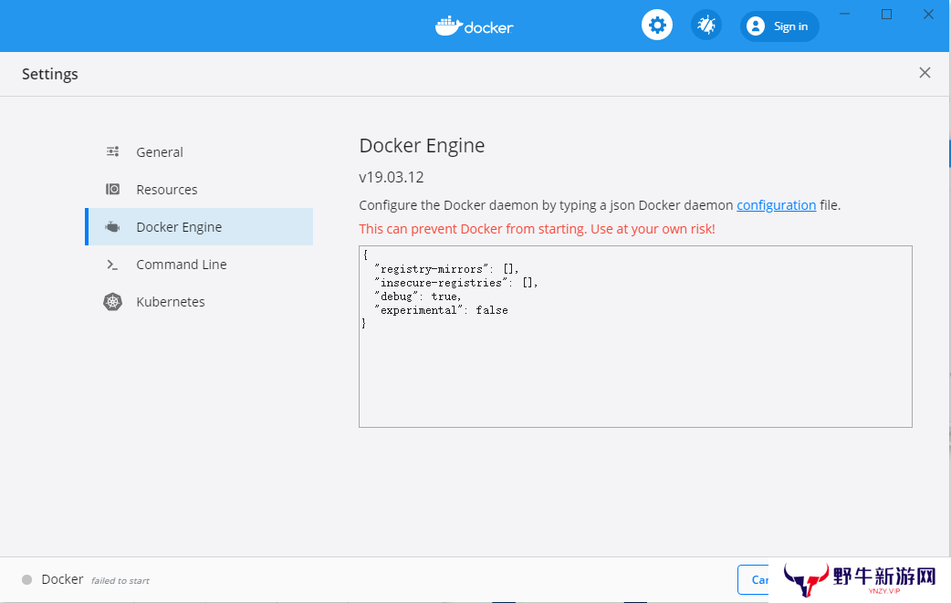
Task: Select the Docker Engine tab
Action: tap(200, 226)
